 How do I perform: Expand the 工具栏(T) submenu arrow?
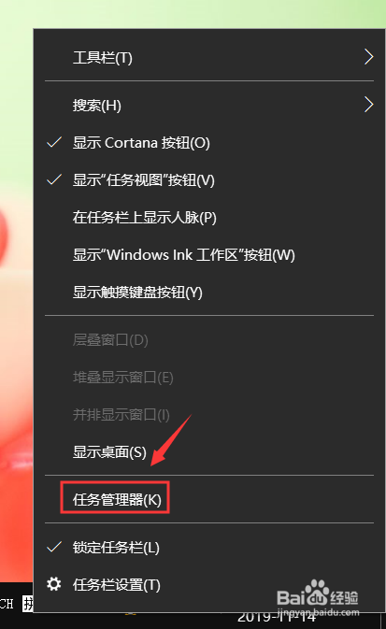point(369,57)
